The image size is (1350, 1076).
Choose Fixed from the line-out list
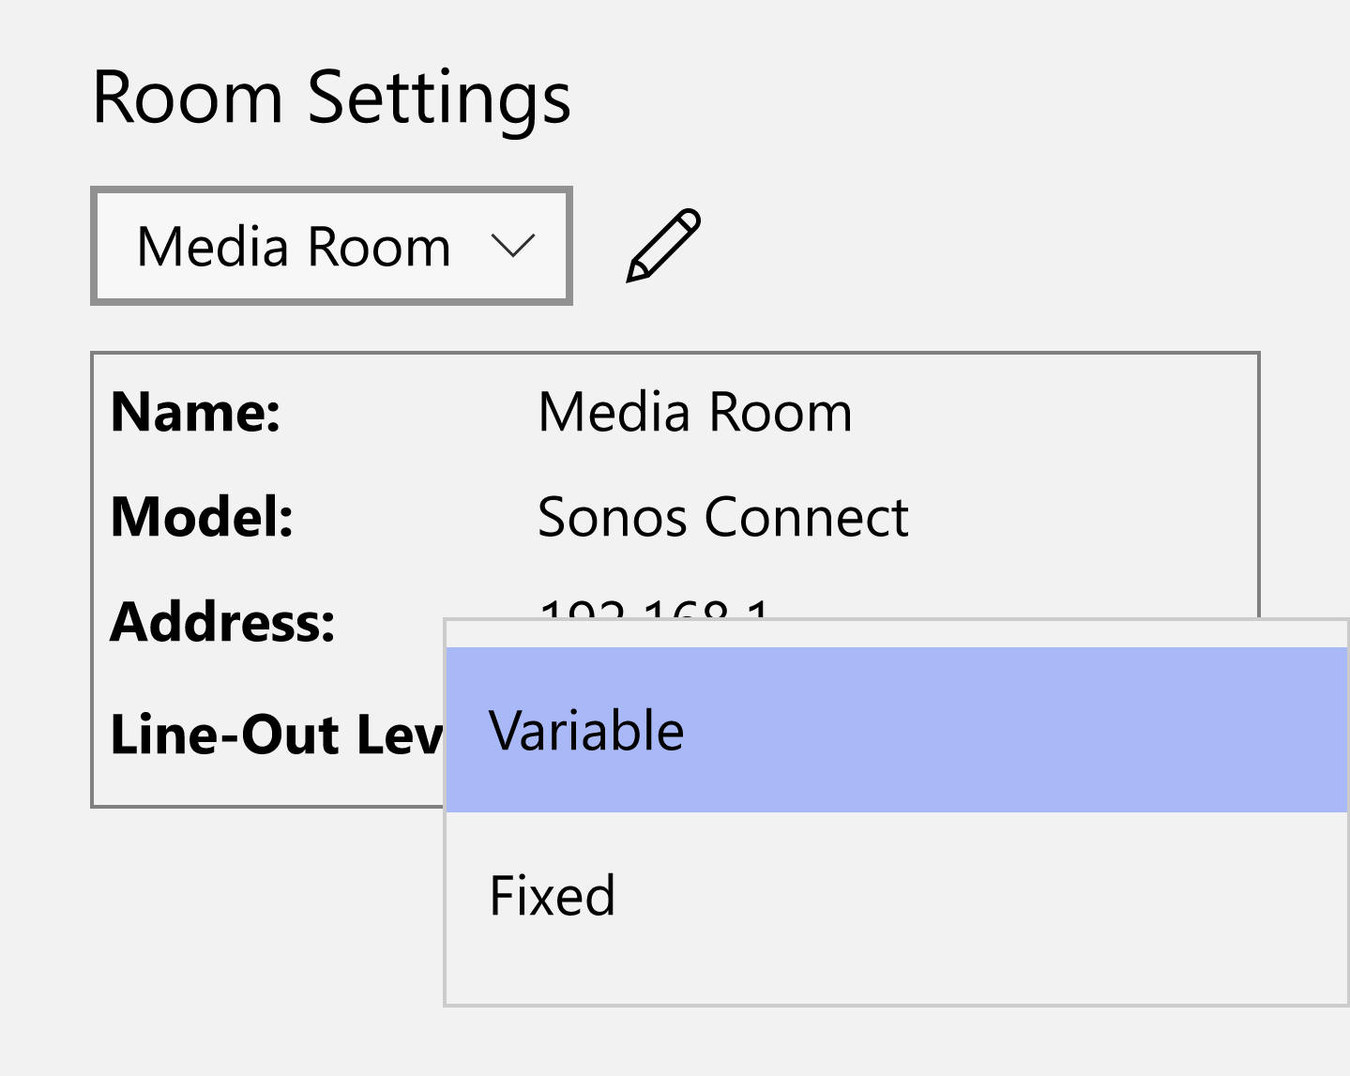553,895
